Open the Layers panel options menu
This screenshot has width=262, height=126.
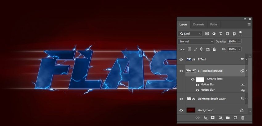[x=249, y=25]
